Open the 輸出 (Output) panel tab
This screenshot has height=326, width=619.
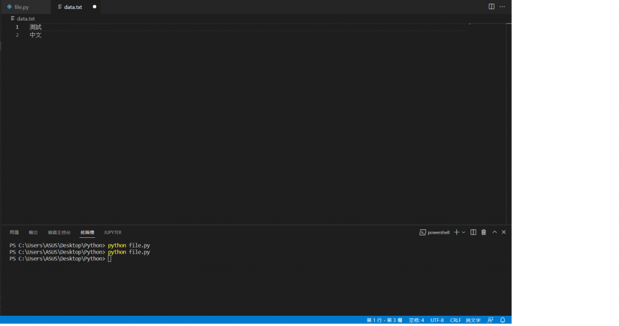pyautogui.click(x=34, y=232)
